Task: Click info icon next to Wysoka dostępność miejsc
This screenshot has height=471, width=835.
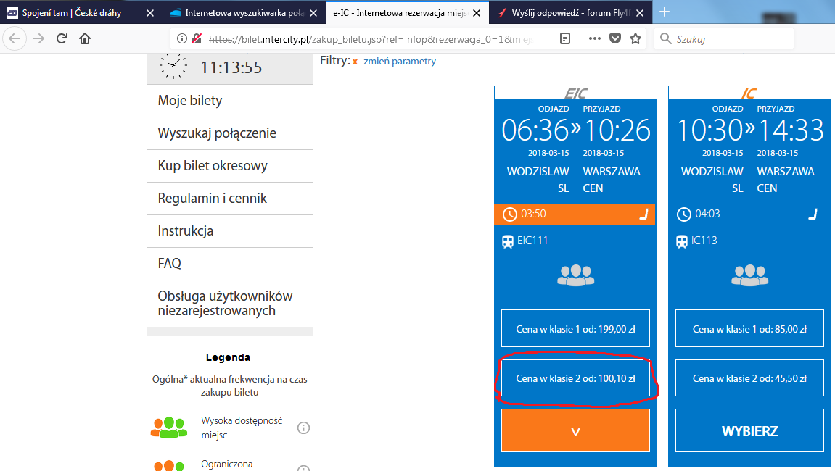Action: tap(303, 428)
